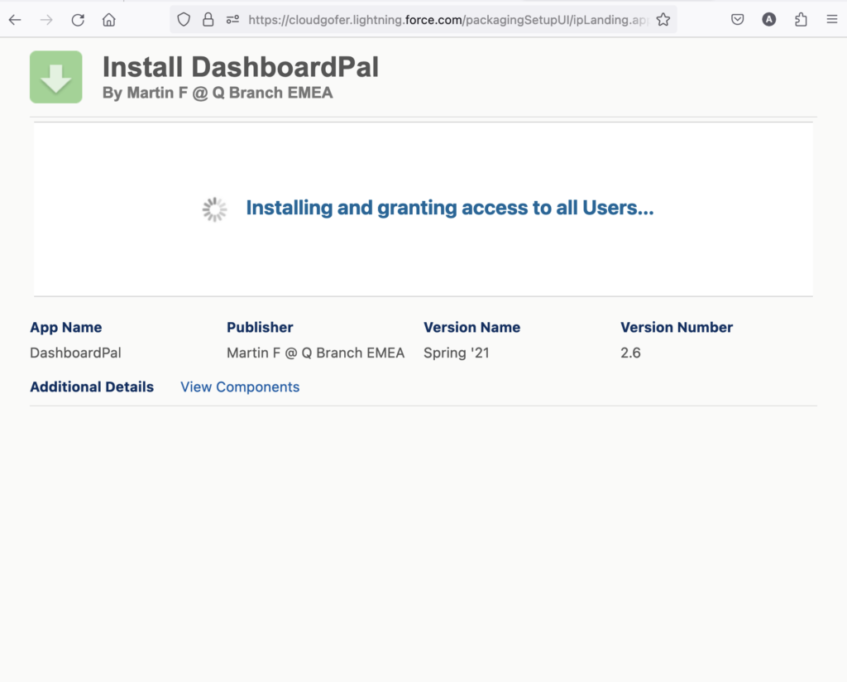The image size is (847, 682).
Task: Open site permissions settings icon
Action: [232, 20]
